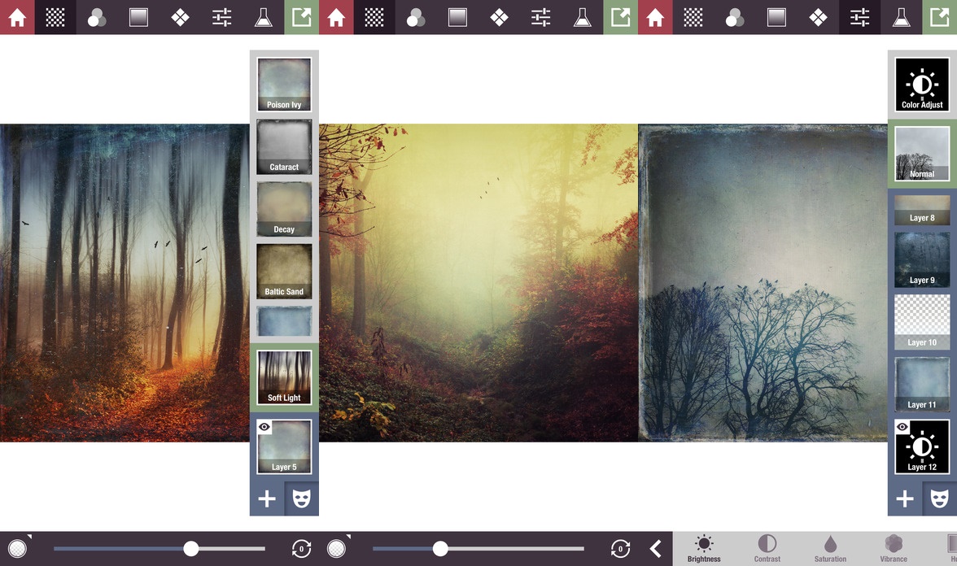Viewport: 957px width, 566px height.
Task: Select the diamond pattern tool above the forest path image
Action: pyautogui.click(x=180, y=17)
